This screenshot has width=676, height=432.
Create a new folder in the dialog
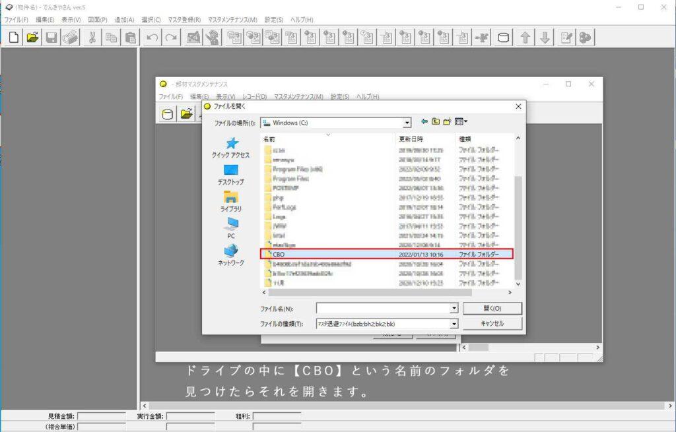tap(448, 121)
